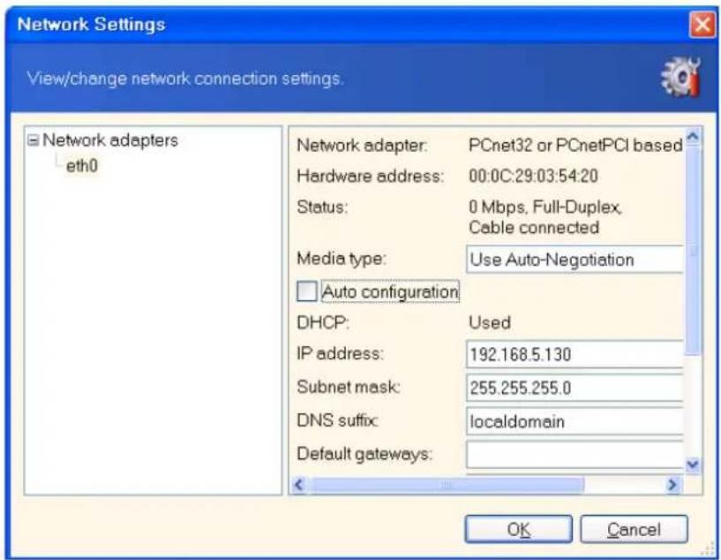Click the network settings gear icon
Image resolution: width=721 pixels, height=560 pixels.
681,78
